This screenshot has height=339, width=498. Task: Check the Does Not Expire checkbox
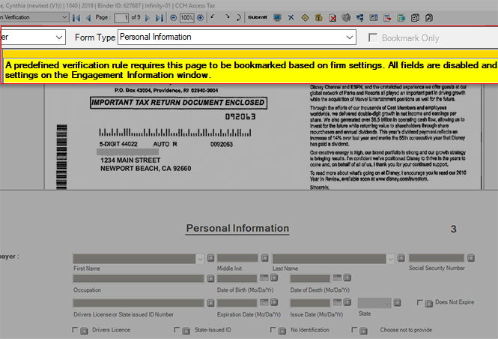pyautogui.click(x=419, y=302)
